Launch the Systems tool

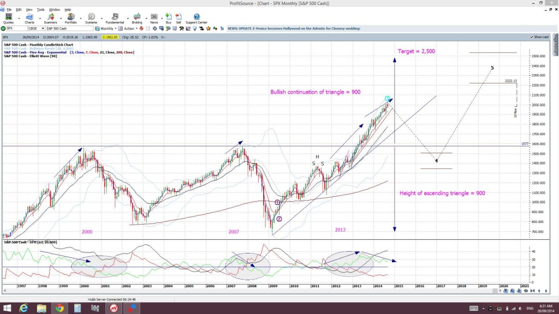(x=91, y=19)
